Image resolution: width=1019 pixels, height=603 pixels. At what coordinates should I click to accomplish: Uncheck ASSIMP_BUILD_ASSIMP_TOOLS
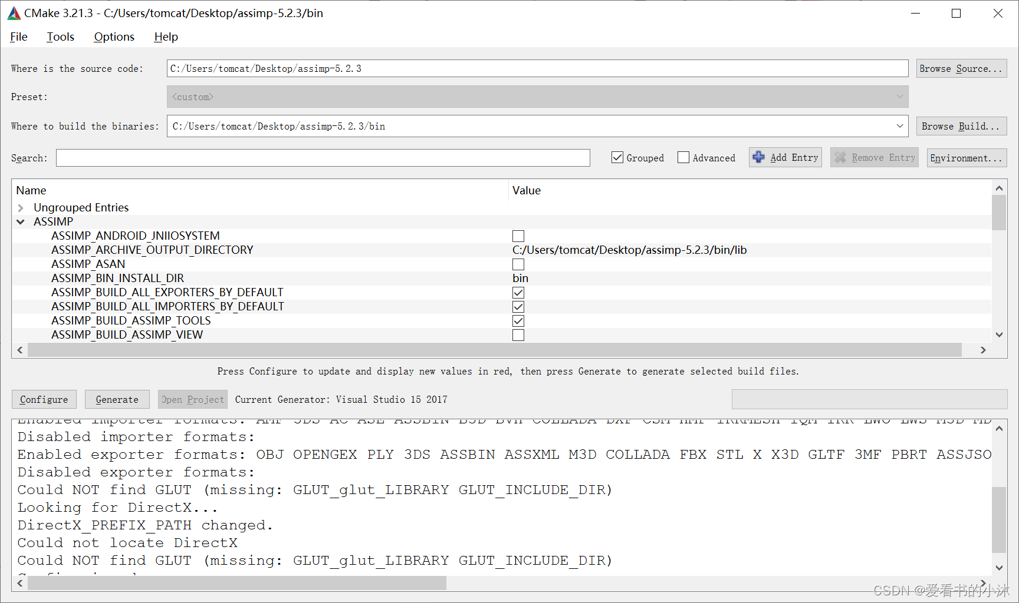coord(518,320)
